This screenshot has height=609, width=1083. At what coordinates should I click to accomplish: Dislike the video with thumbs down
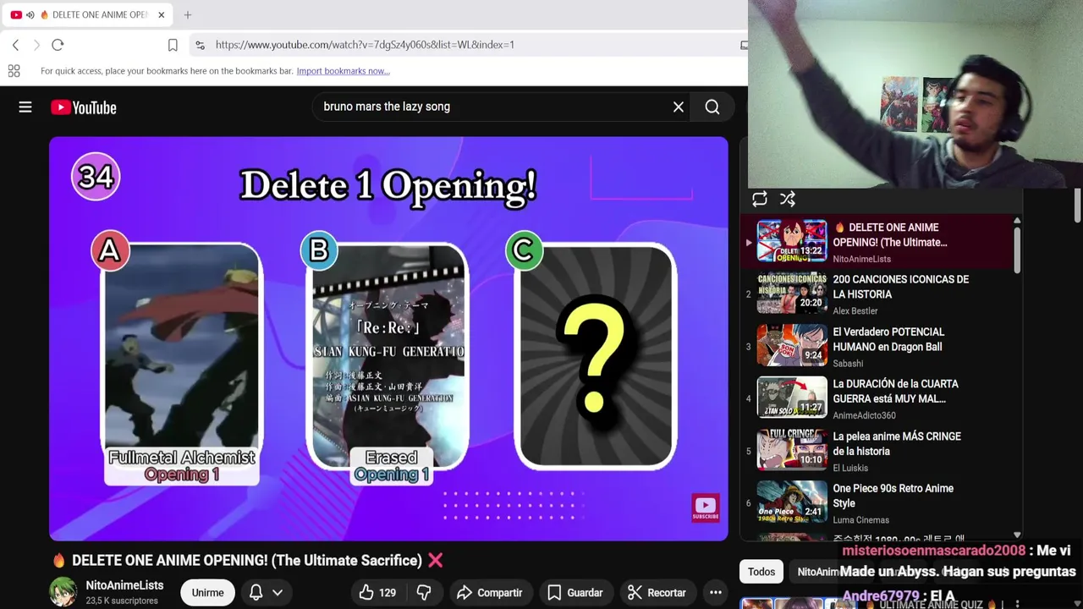click(425, 593)
